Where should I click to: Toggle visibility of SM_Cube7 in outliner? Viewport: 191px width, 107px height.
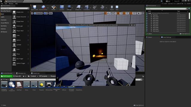click(x=147, y=26)
